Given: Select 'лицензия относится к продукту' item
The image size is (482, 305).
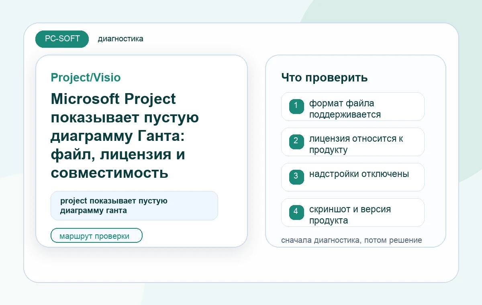Looking at the screenshot, I should (x=353, y=142).
